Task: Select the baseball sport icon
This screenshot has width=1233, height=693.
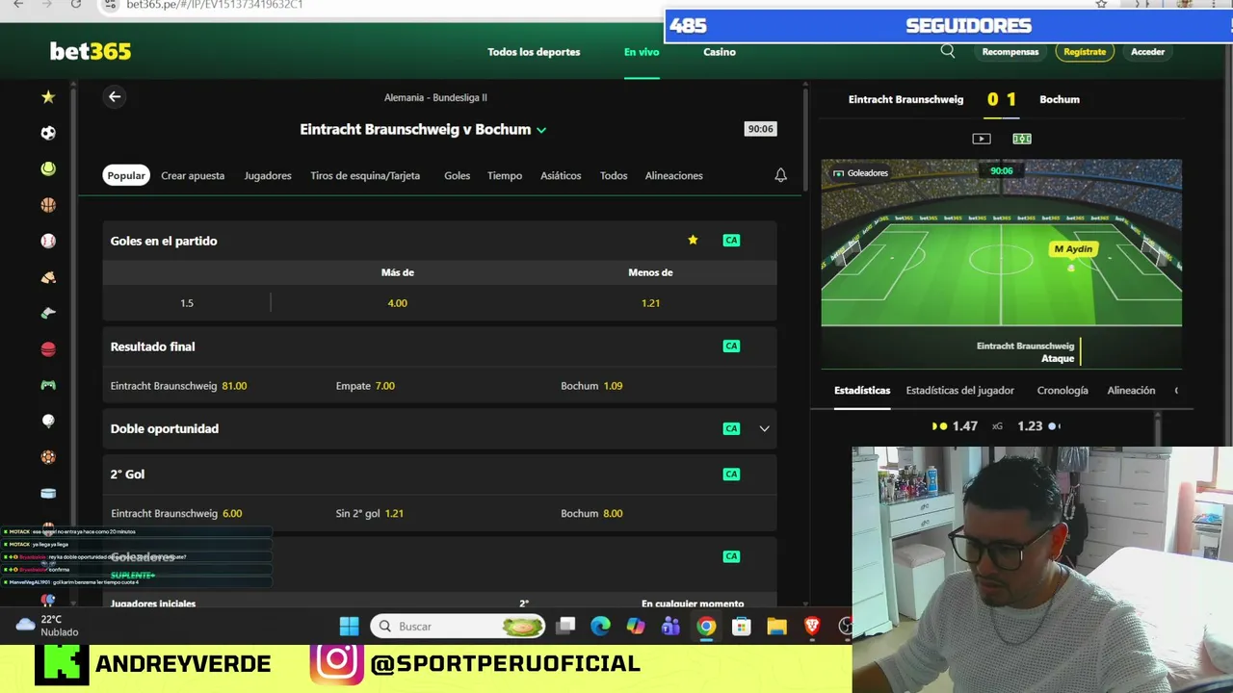Action: [48, 242]
